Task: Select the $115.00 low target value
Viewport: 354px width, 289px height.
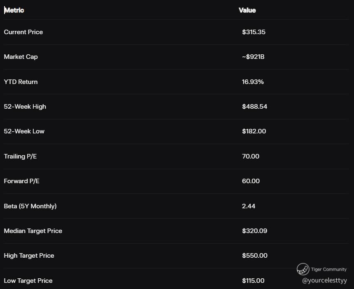Action: click(253, 281)
